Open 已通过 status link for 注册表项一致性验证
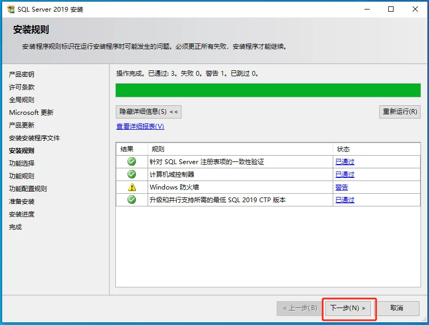 tap(345, 162)
